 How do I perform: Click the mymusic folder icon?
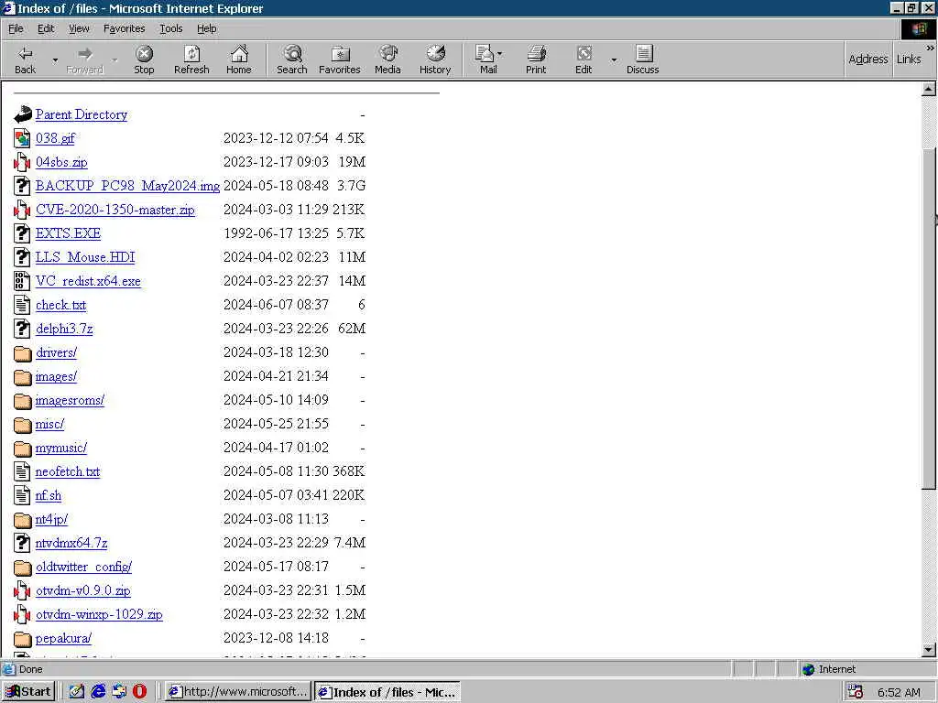pyautogui.click(x=22, y=448)
